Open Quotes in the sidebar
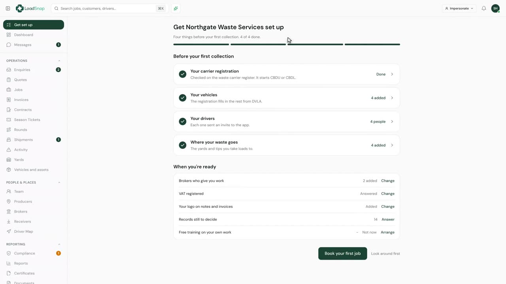The image size is (506, 284). point(34,80)
